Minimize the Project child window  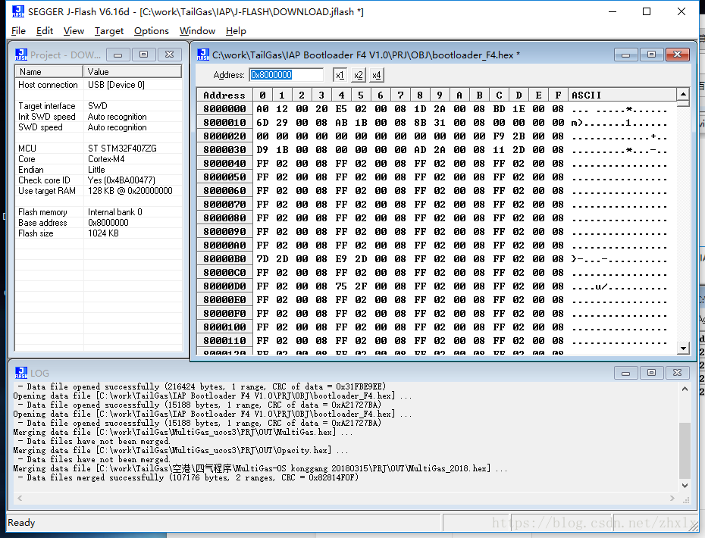117,55
